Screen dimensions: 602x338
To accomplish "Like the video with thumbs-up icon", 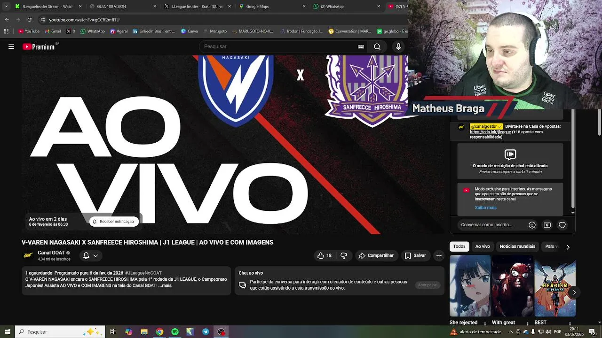I will pyautogui.click(x=325, y=255).
